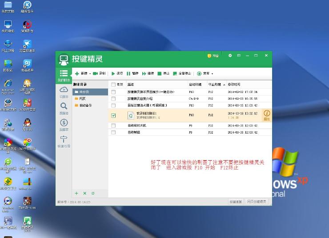Start recording with the 录制 camera button
Image resolution: width=329 pixels, height=238 pixels.
click(x=99, y=73)
